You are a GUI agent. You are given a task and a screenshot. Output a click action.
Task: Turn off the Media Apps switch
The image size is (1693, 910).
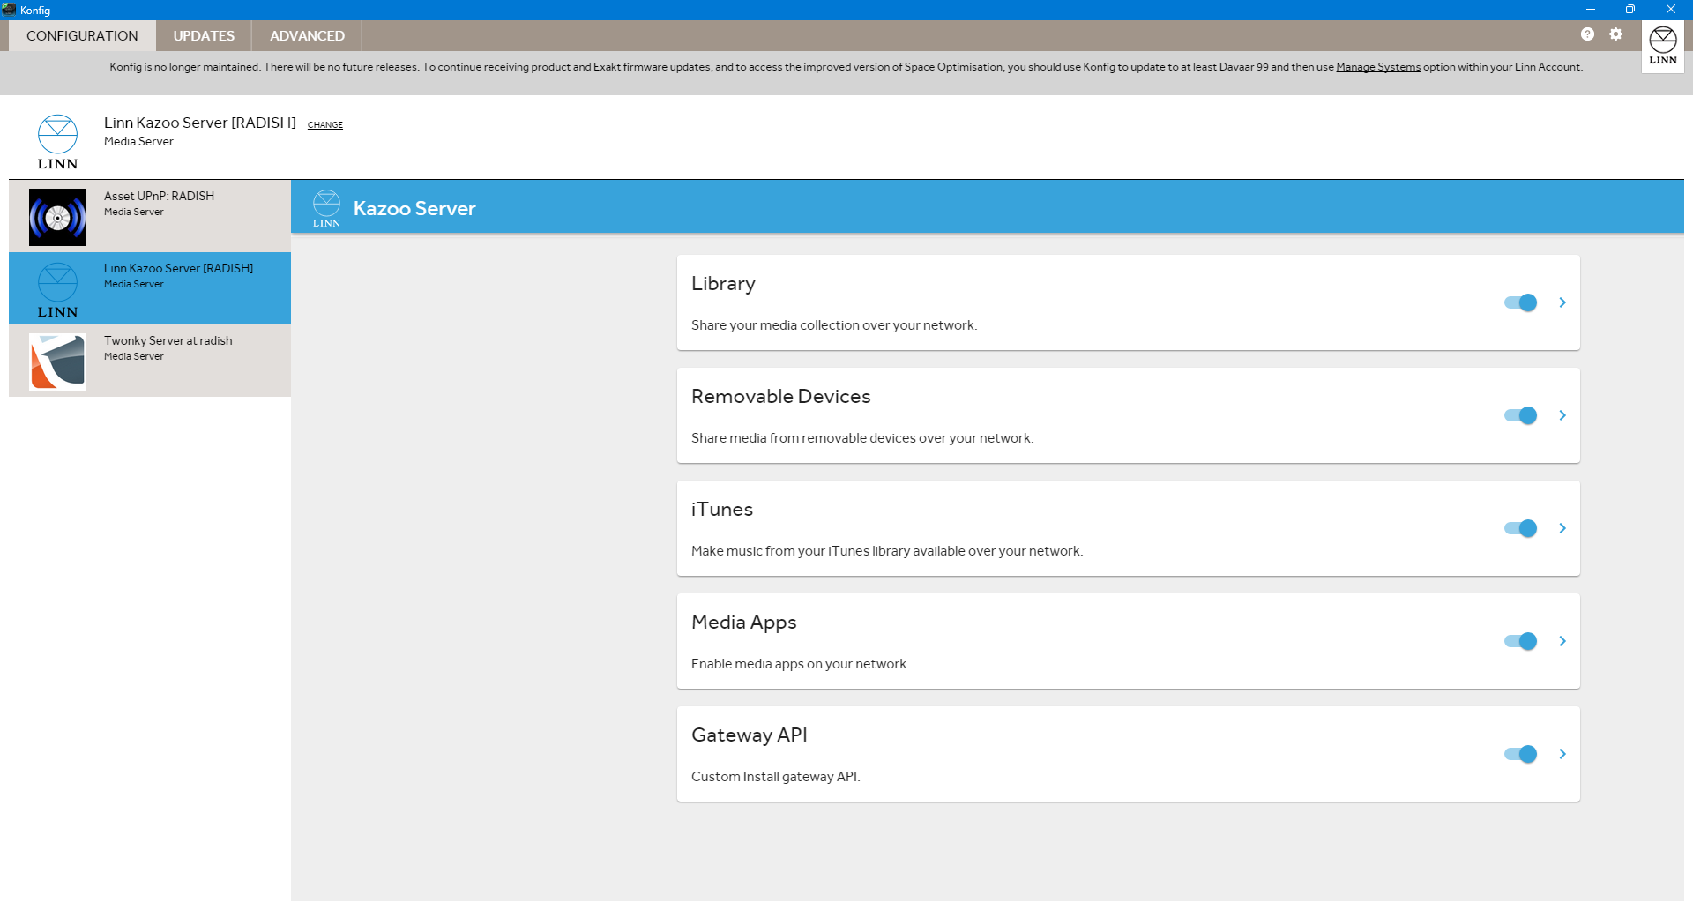(x=1520, y=641)
